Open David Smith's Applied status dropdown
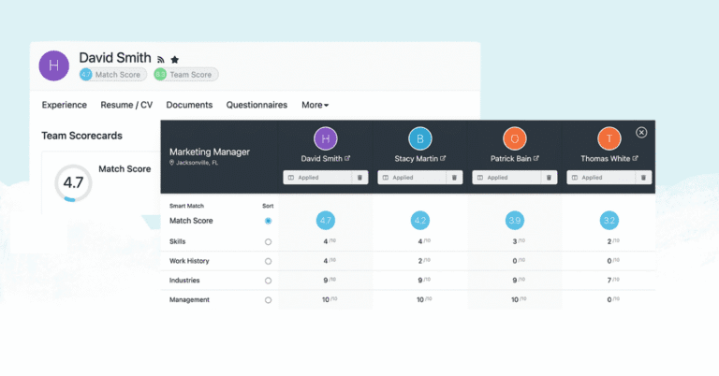The height and width of the screenshot is (376, 719). pyautogui.click(x=315, y=177)
